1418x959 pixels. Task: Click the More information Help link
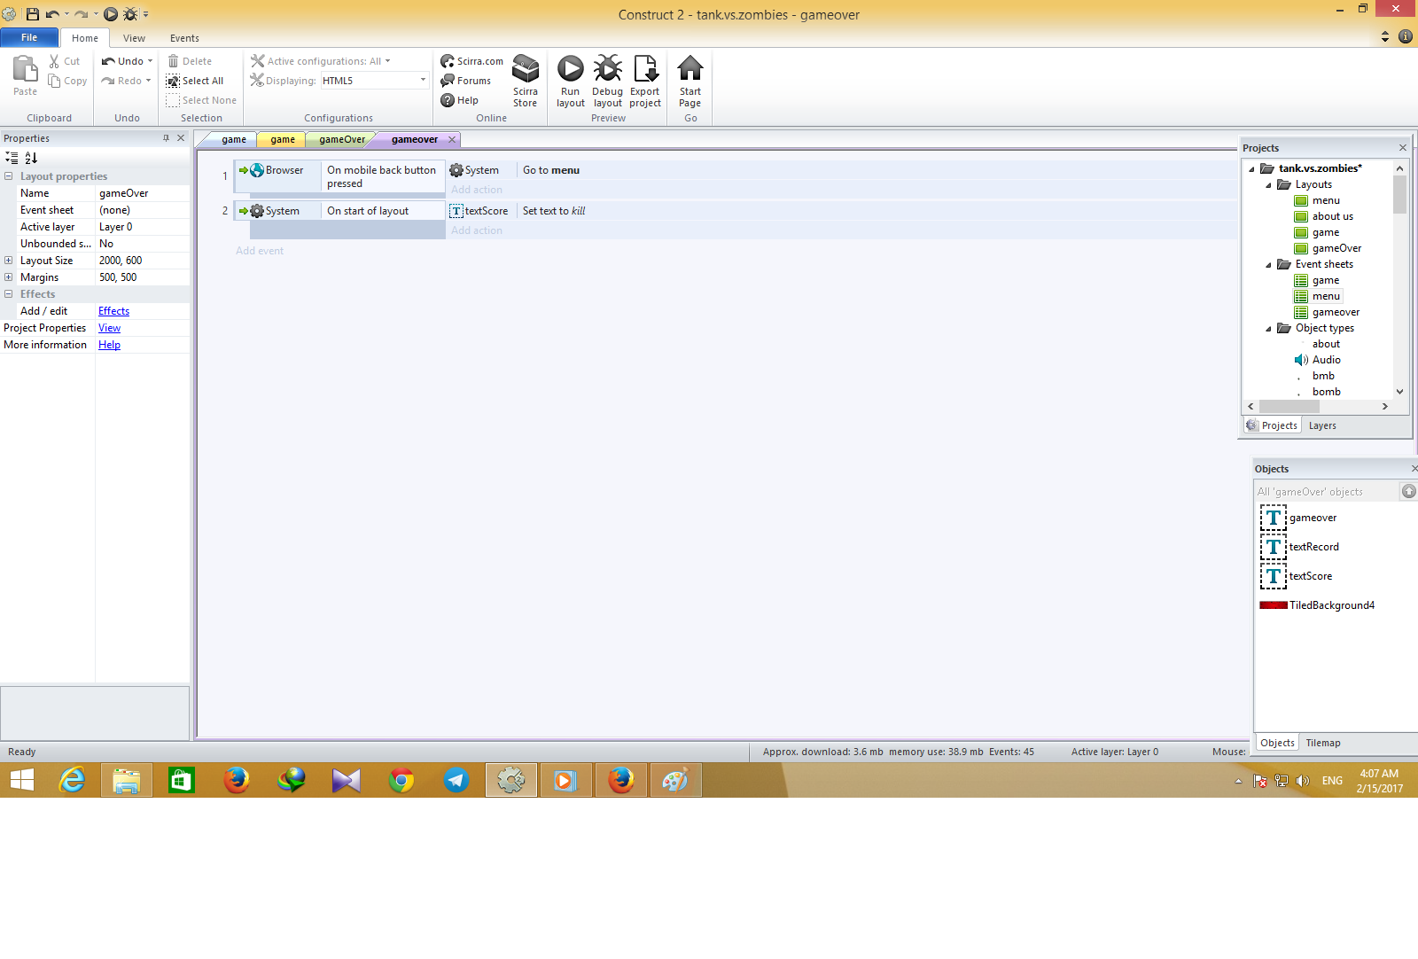[109, 345]
